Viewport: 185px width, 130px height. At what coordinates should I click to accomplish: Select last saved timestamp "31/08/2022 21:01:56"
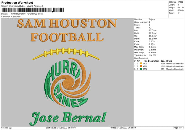point(66,128)
